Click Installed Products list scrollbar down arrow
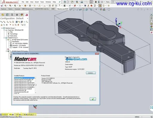The width and height of the screenshot is (153, 118). [x=36, y=93]
